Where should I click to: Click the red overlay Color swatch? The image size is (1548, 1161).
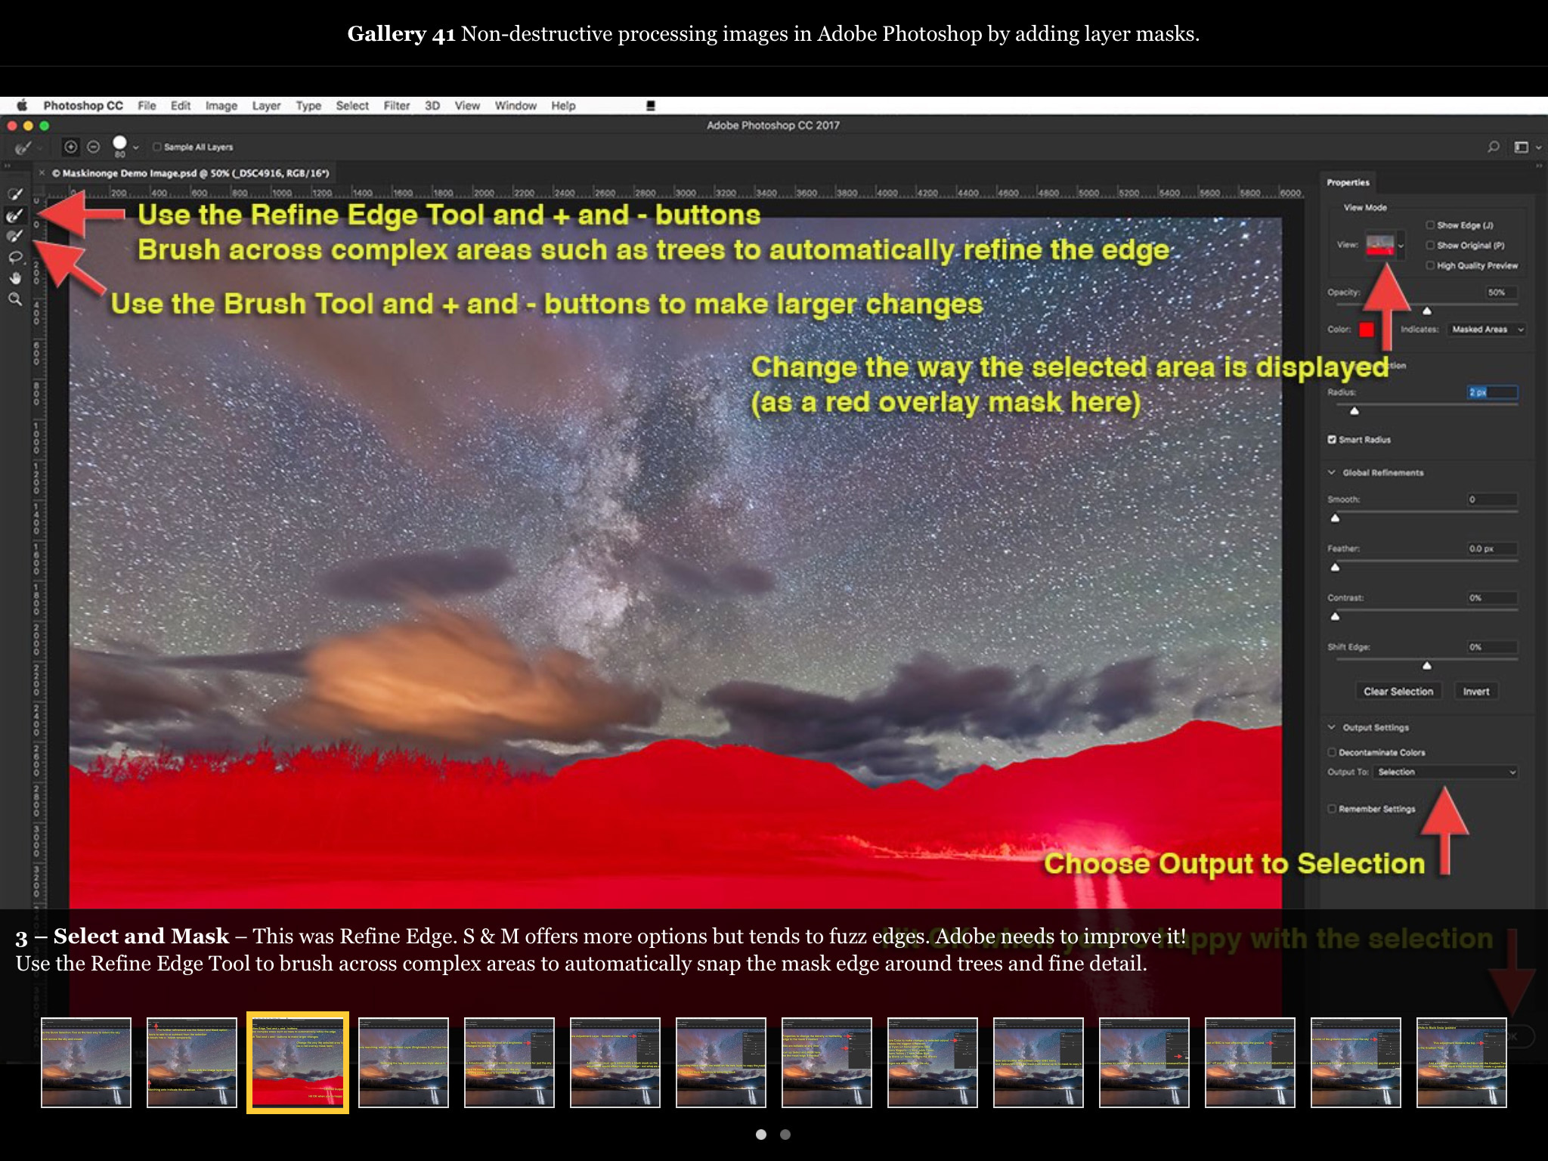1366,330
